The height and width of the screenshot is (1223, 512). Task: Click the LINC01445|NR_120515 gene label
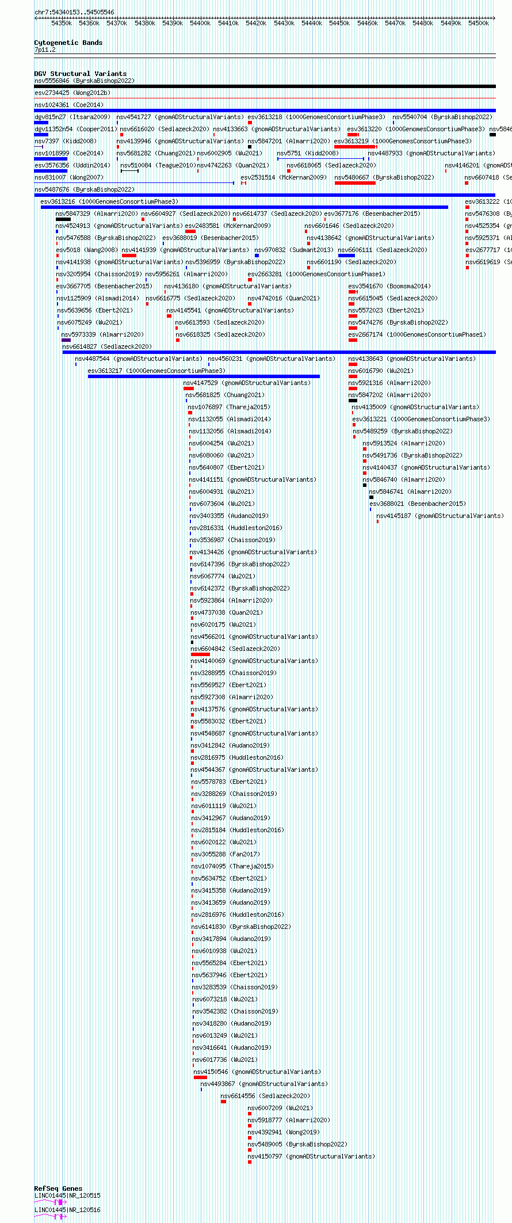click(x=67, y=1195)
